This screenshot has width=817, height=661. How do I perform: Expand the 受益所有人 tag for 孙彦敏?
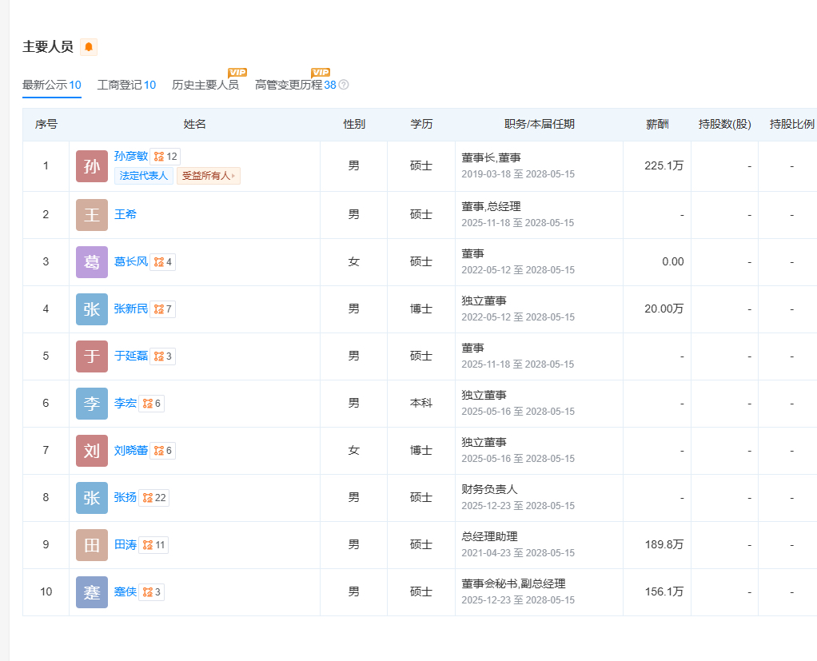pos(208,176)
